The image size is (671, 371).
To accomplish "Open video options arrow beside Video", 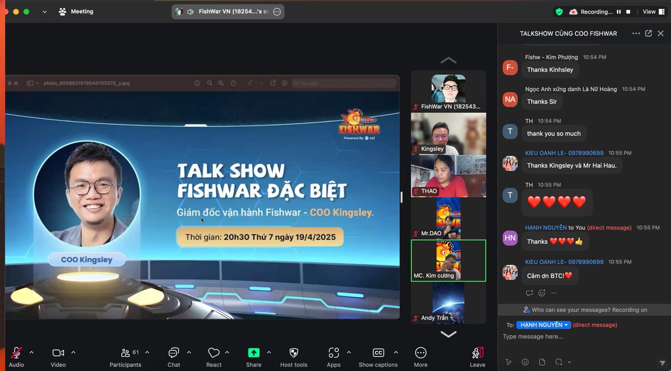I will pyautogui.click(x=73, y=353).
